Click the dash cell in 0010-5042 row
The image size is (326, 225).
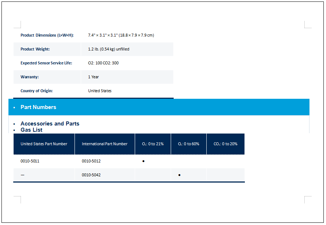click(x=23, y=175)
